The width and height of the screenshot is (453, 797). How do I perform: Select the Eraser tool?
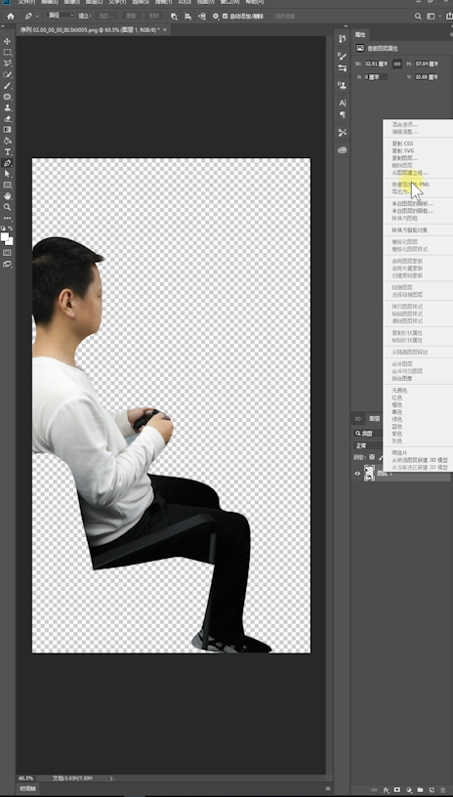(x=7, y=119)
